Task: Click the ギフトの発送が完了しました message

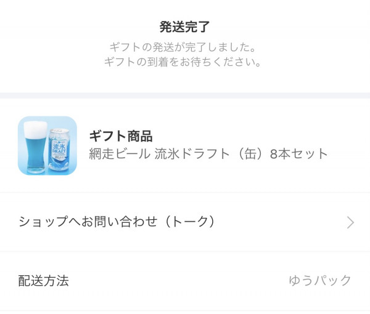Action: pos(184,47)
